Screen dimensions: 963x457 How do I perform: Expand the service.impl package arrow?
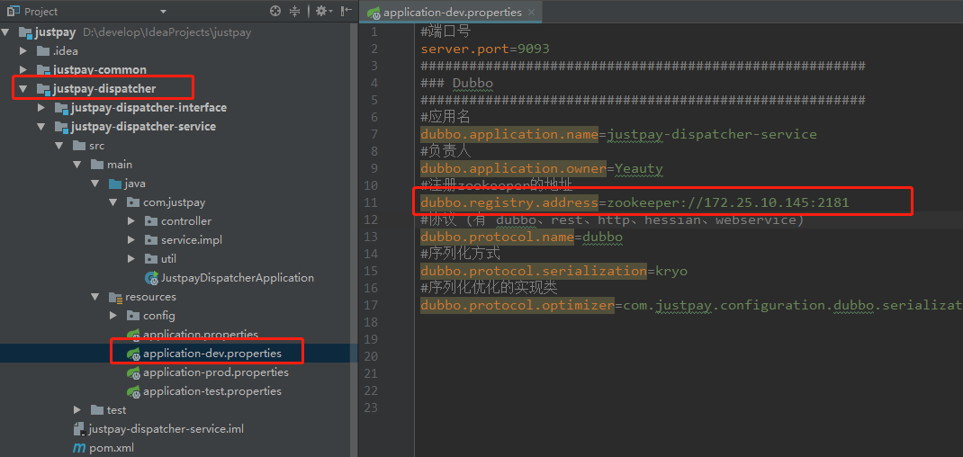point(130,240)
